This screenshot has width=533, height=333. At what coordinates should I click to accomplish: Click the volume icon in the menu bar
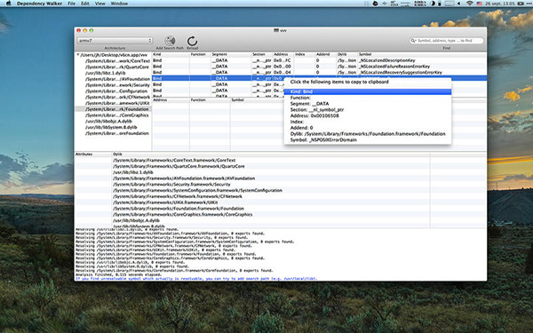pos(458,4)
